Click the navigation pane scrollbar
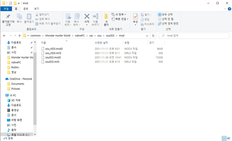Screen dimensions: 232x141 (x=35, y=89)
